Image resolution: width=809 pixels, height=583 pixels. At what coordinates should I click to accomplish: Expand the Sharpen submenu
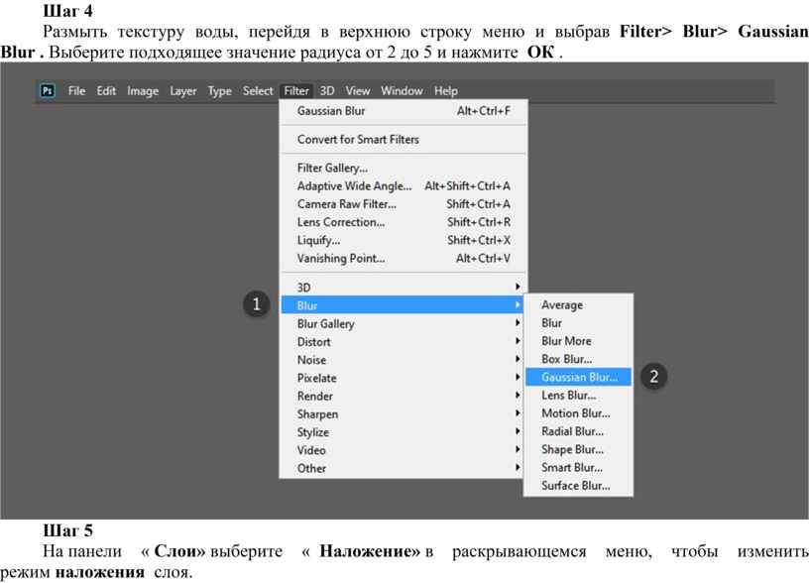(x=404, y=413)
